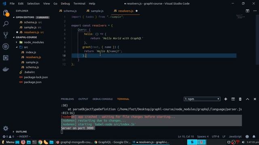Screen dimensions: 259x145
Task: Select the terminal instance dropdown '1: npm'
Action: point(202,99)
